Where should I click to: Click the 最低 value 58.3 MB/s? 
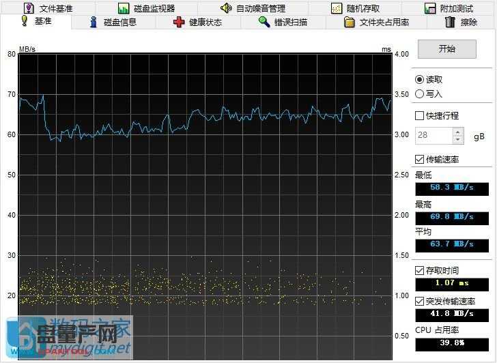(452, 189)
